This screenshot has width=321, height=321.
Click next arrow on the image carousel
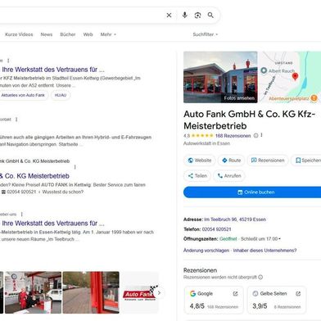[159, 293]
